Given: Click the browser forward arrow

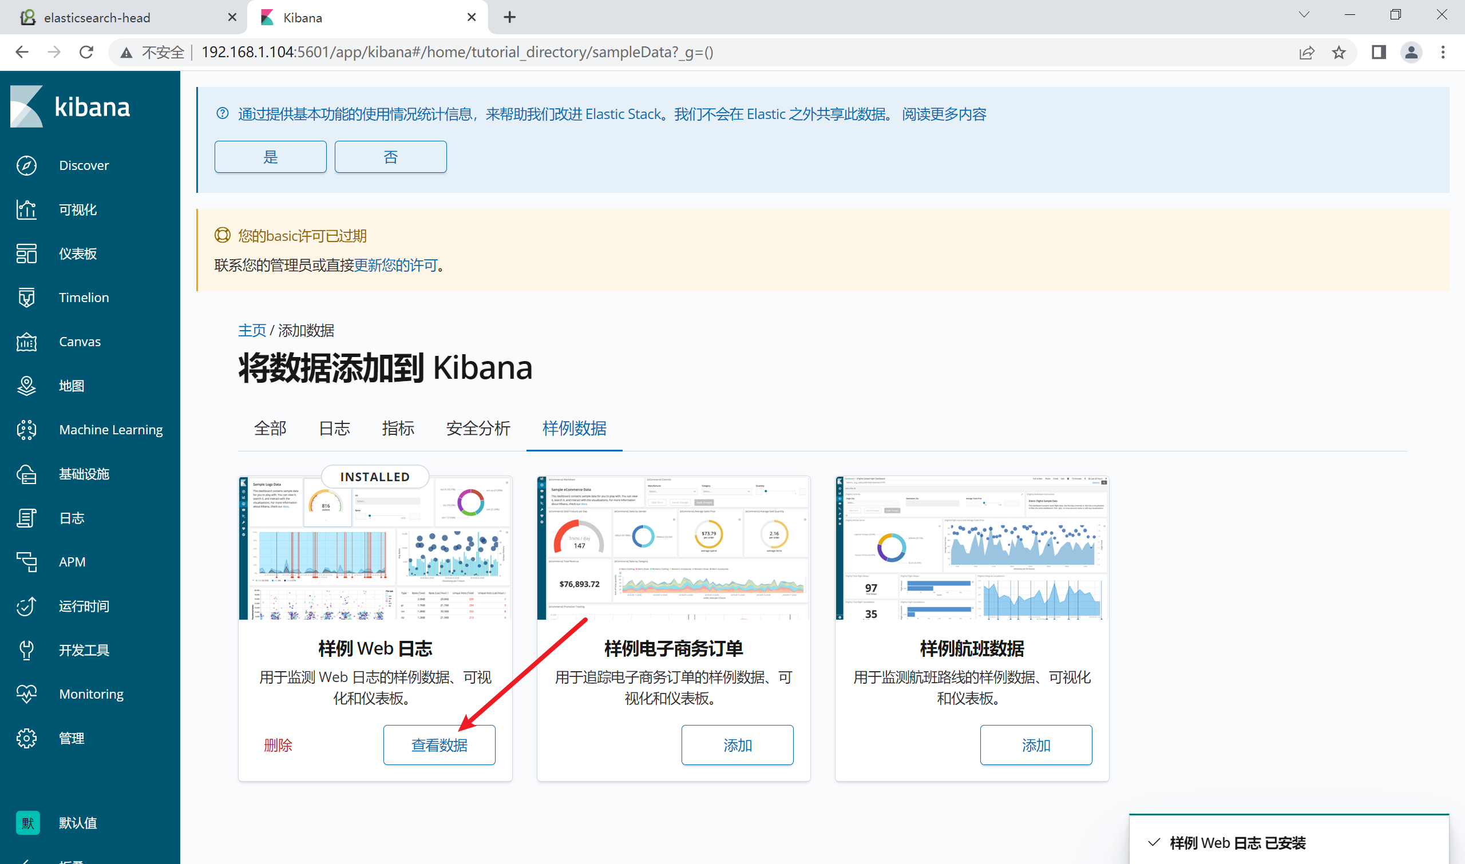Looking at the screenshot, I should click(54, 53).
